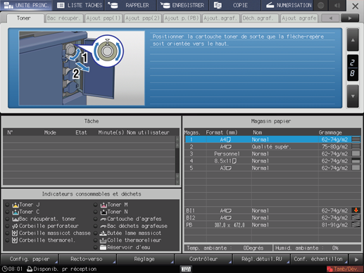Open the on-screen keyboard icon

point(186,269)
